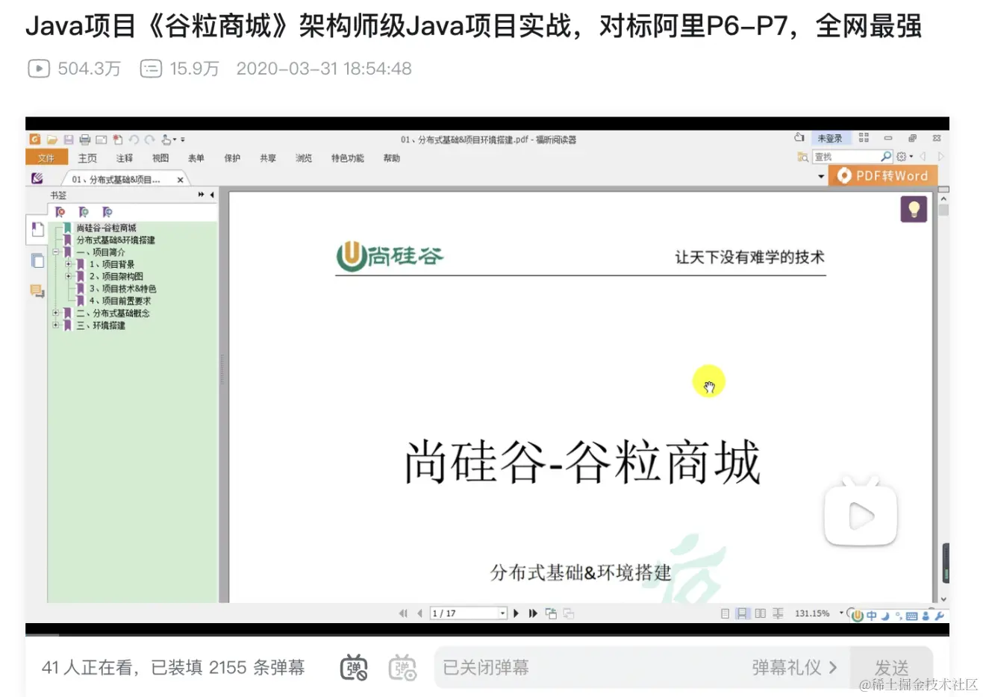Click the redo arrow in quick toolbar
Viewport: 983px width, 697px height.
149,140
